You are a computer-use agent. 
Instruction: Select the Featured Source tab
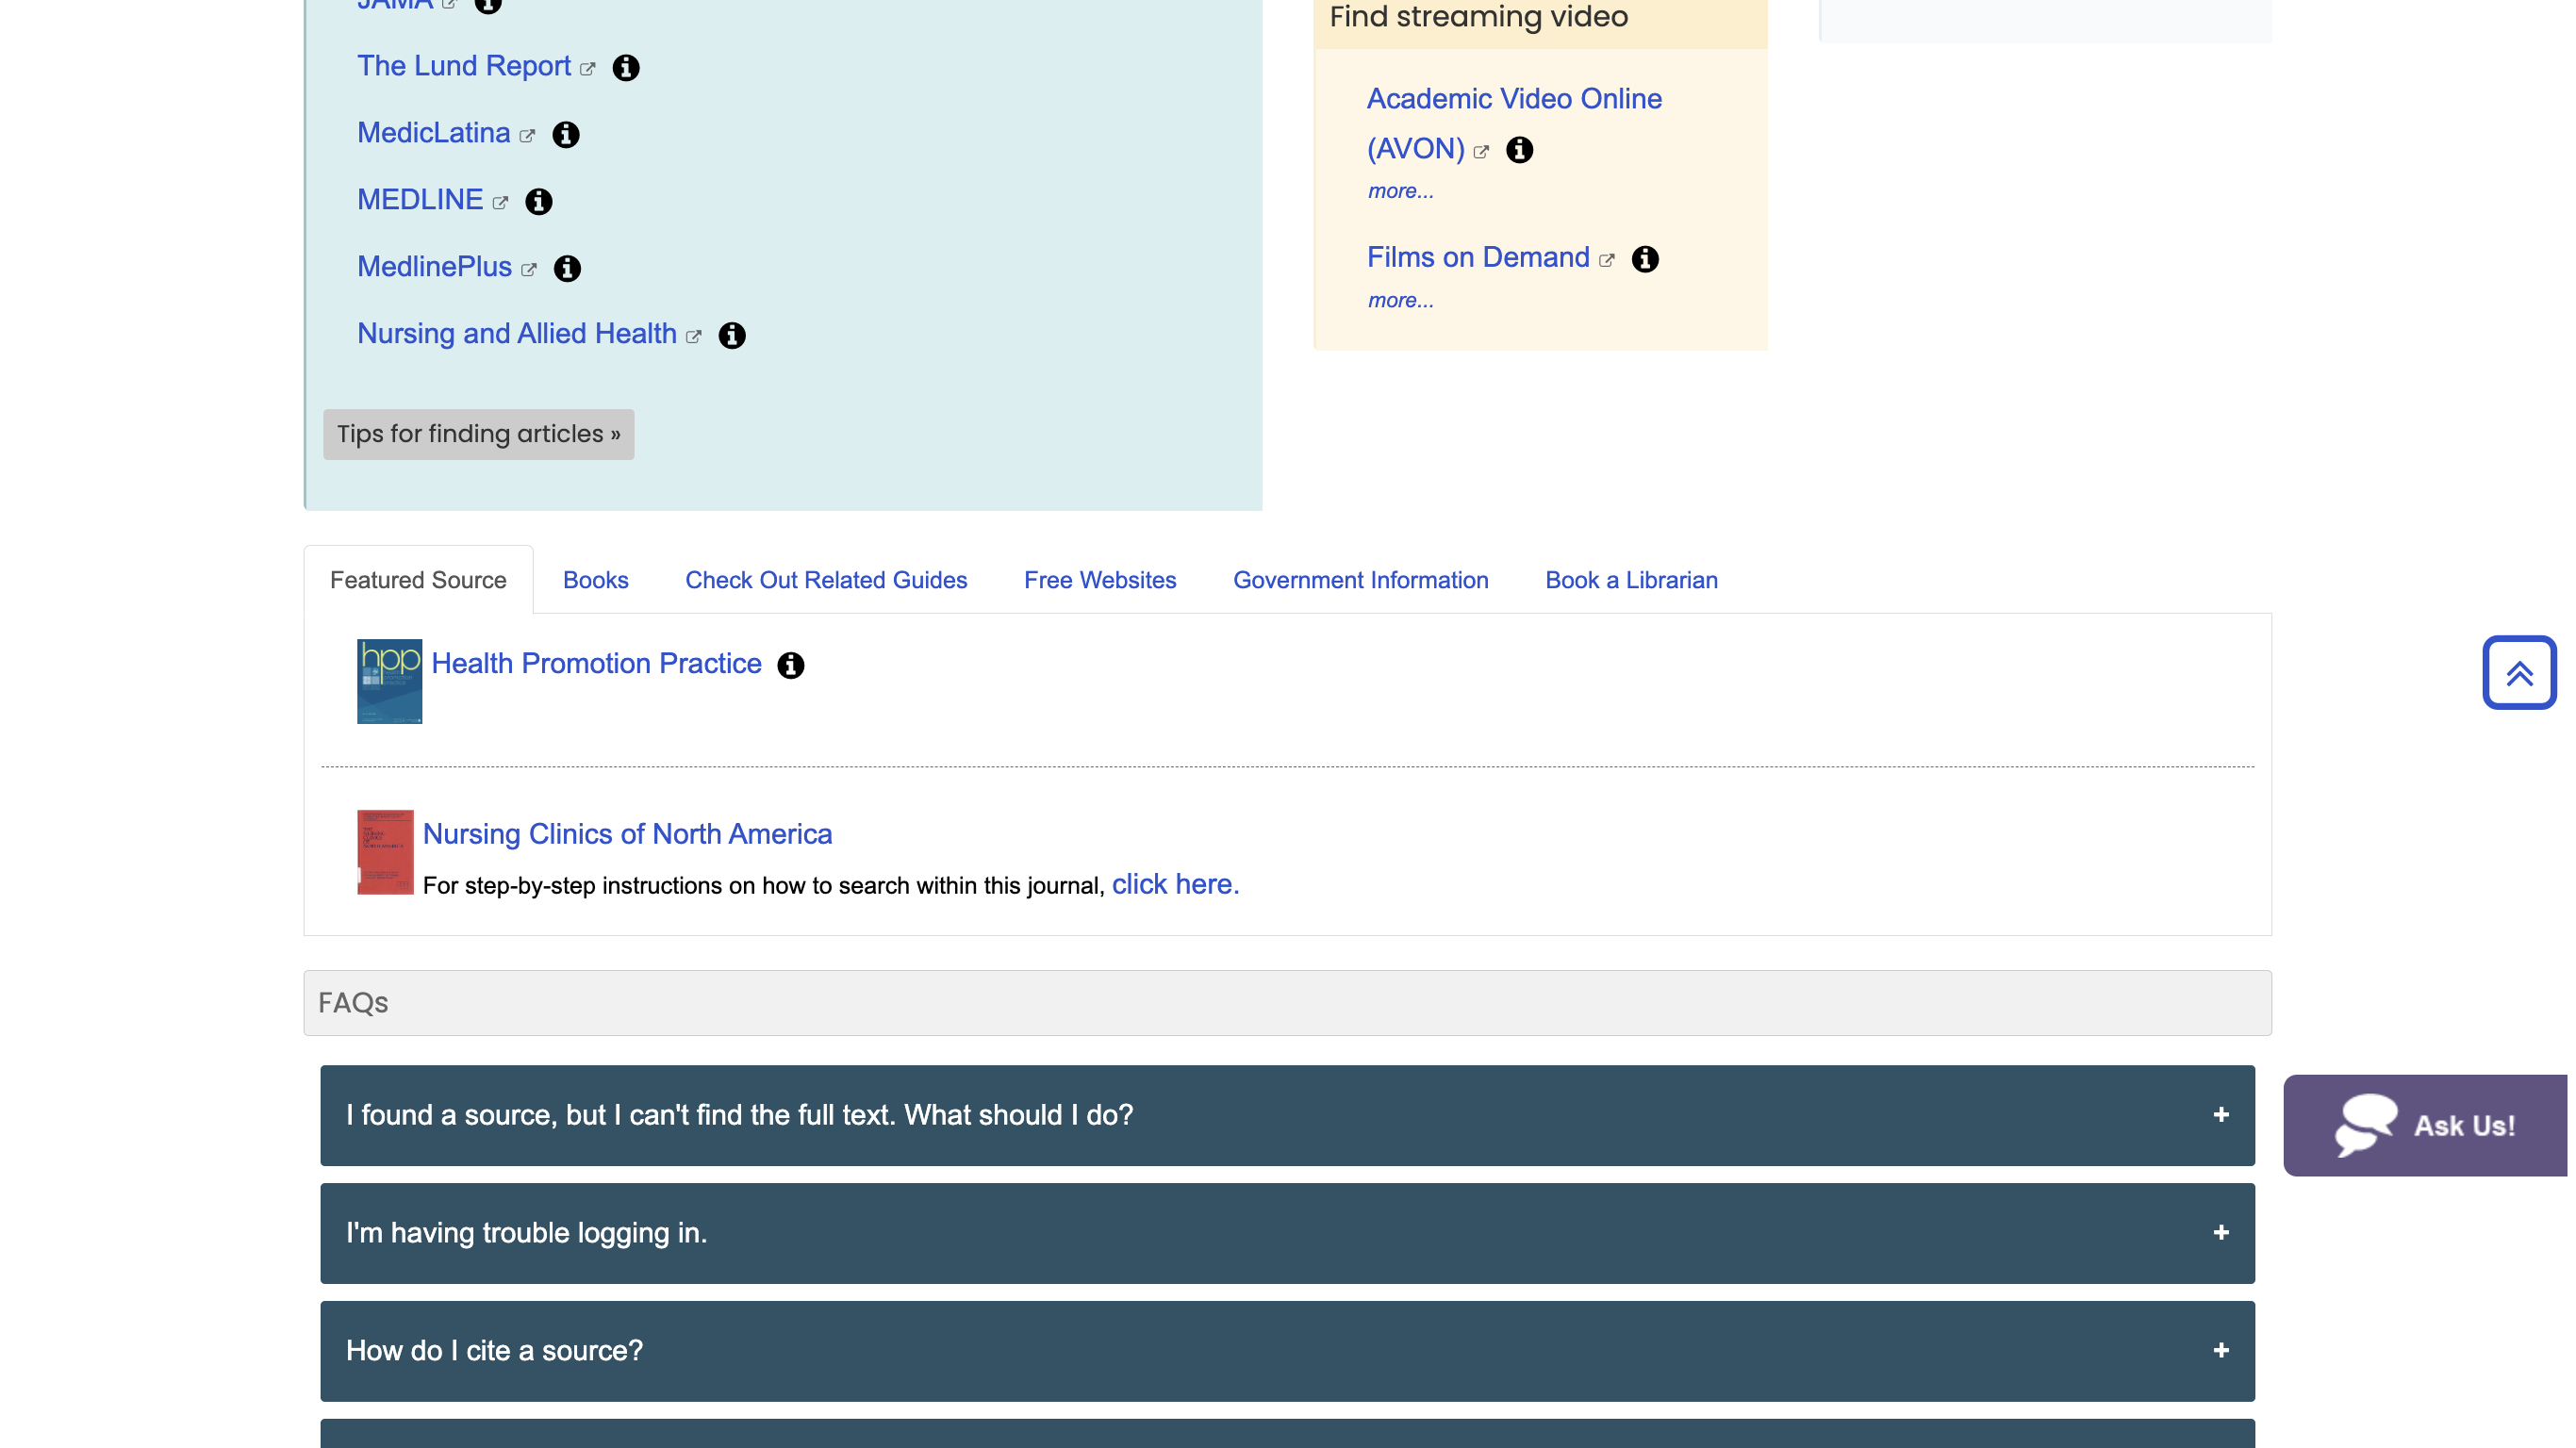click(418, 578)
